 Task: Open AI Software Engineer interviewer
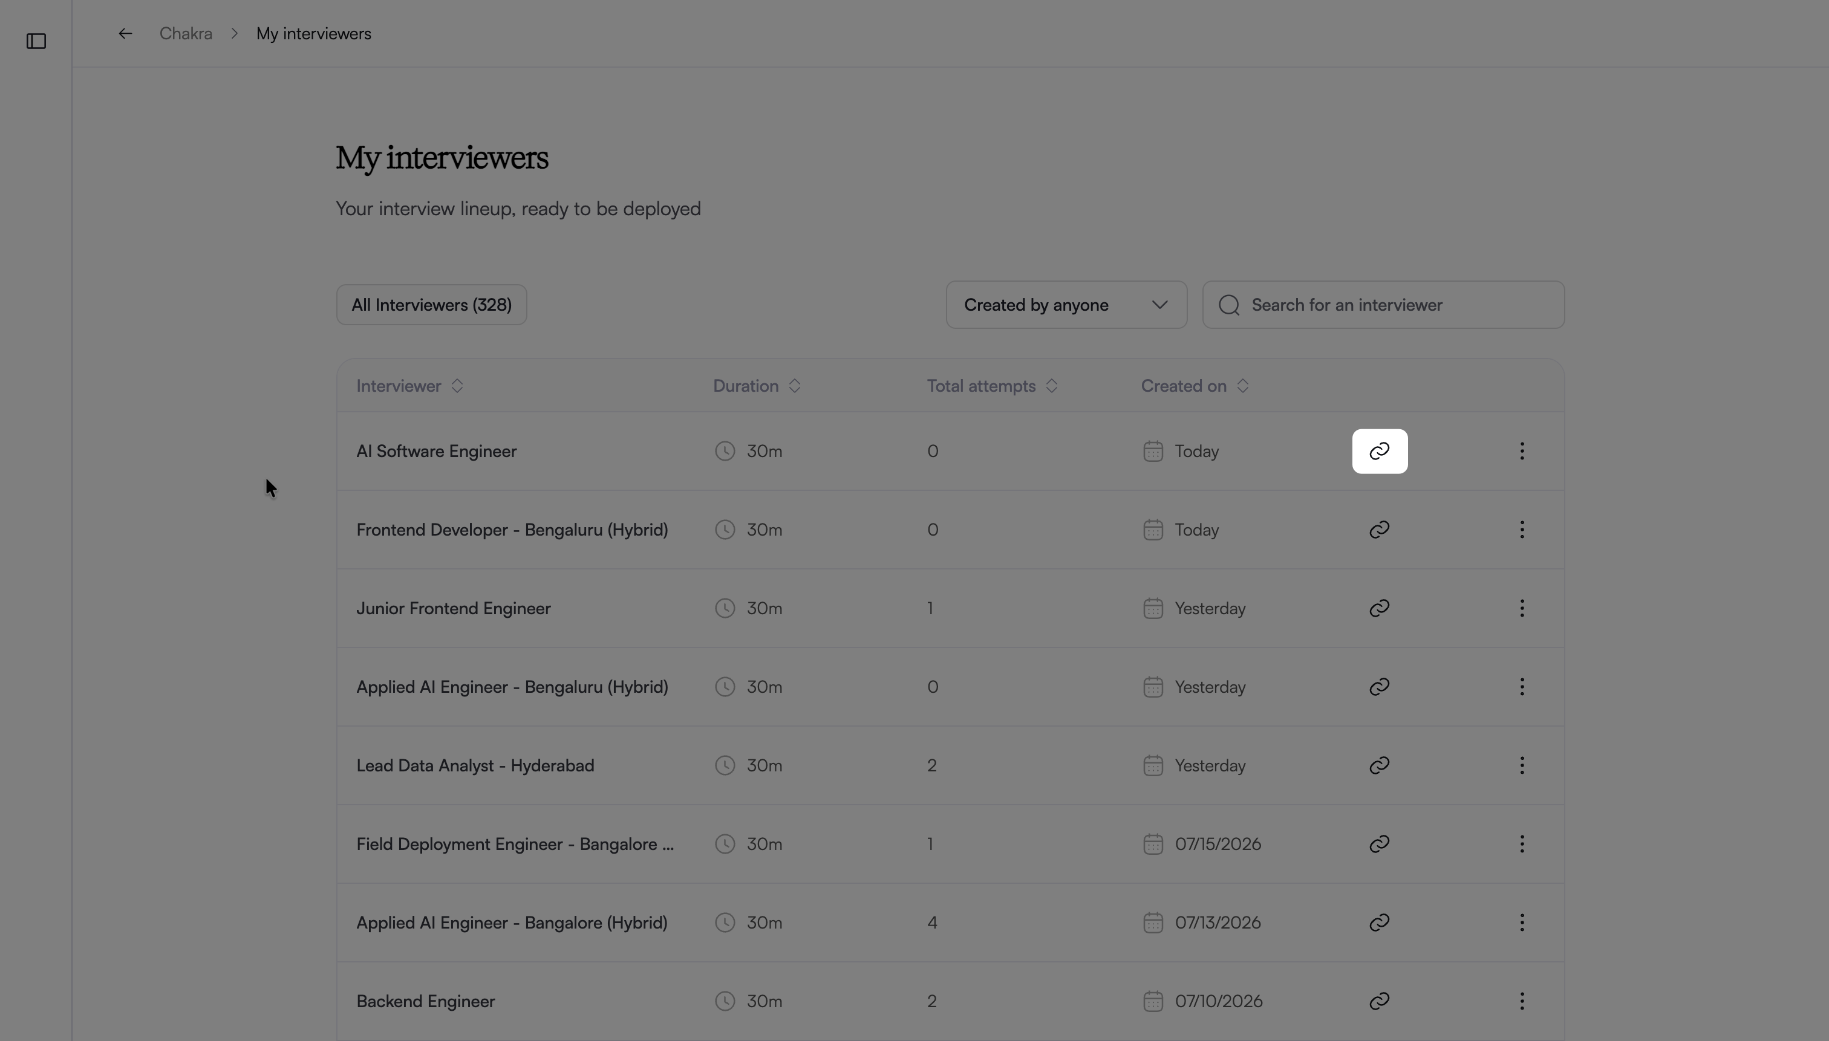(436, 451)
